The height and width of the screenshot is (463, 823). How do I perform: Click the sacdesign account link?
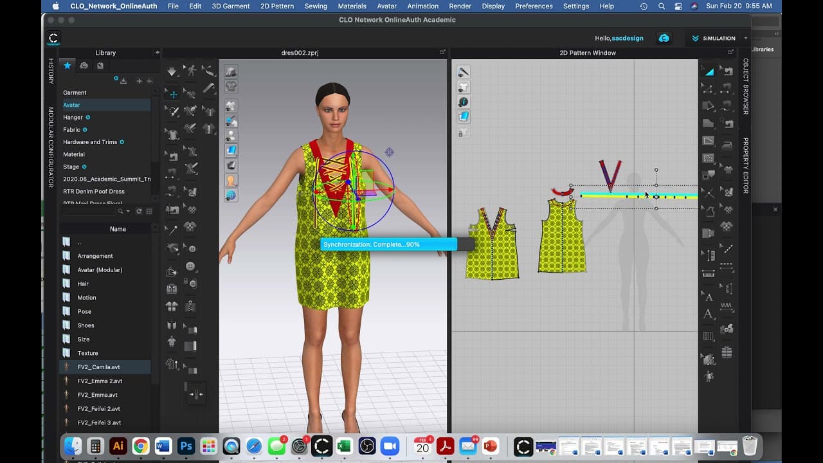click(x=628, y=38)
